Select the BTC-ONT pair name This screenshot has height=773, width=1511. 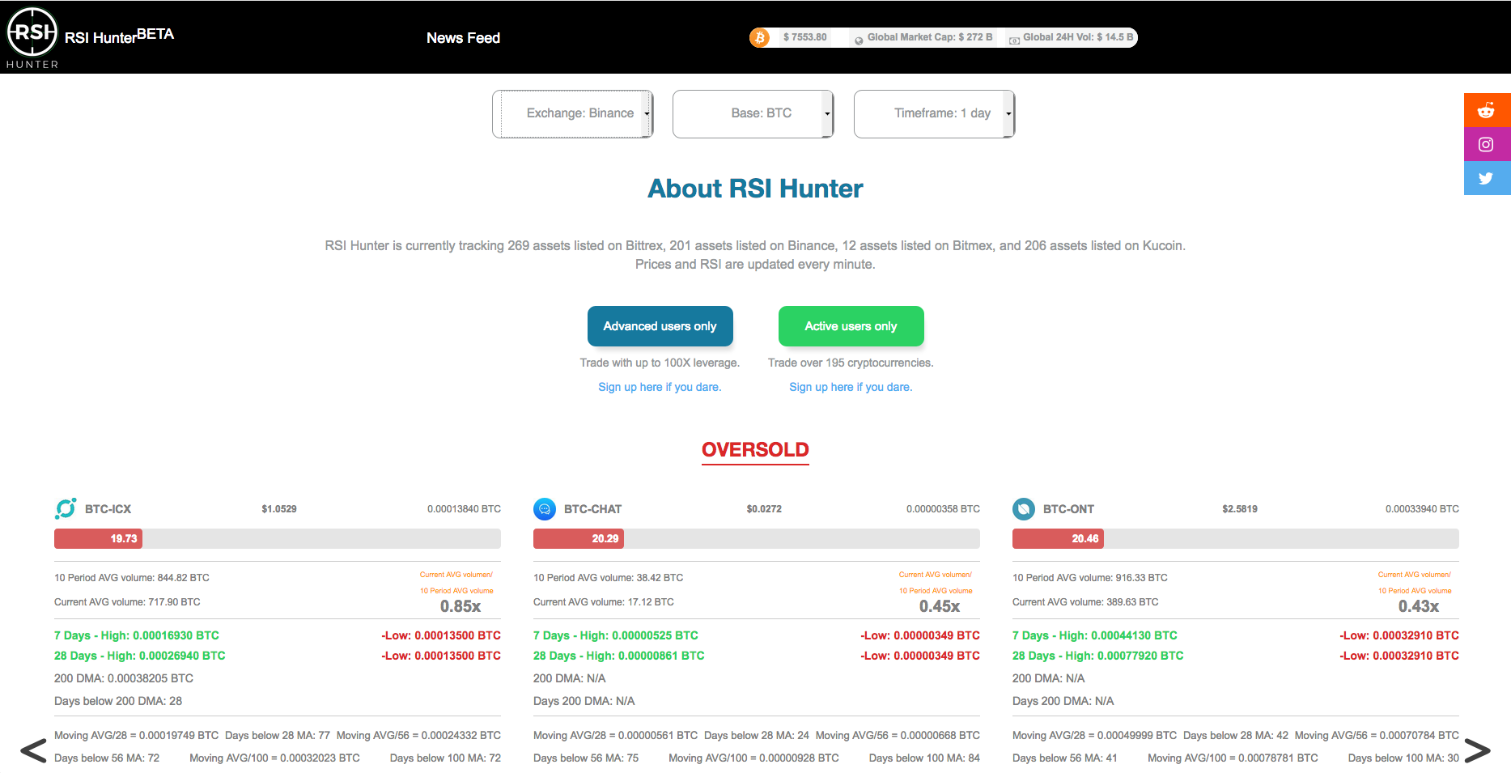click(1068, 509)
